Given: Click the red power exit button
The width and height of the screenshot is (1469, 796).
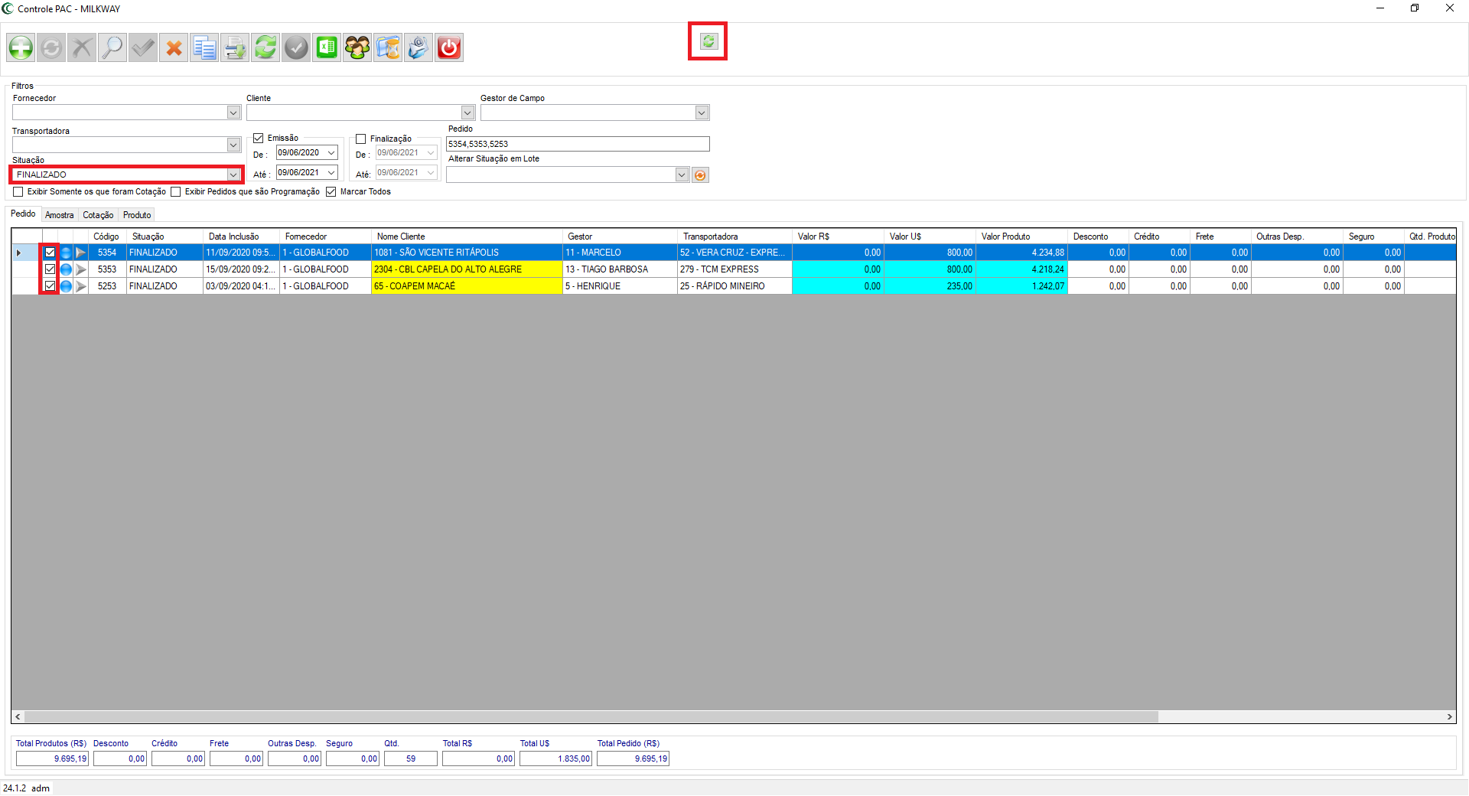Looking at the screenshot, I should (449, 47).
